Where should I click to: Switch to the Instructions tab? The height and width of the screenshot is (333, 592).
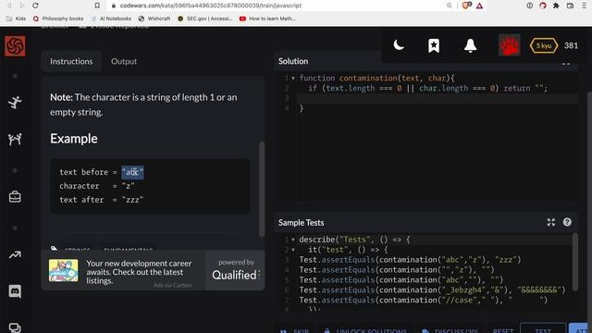71,61
